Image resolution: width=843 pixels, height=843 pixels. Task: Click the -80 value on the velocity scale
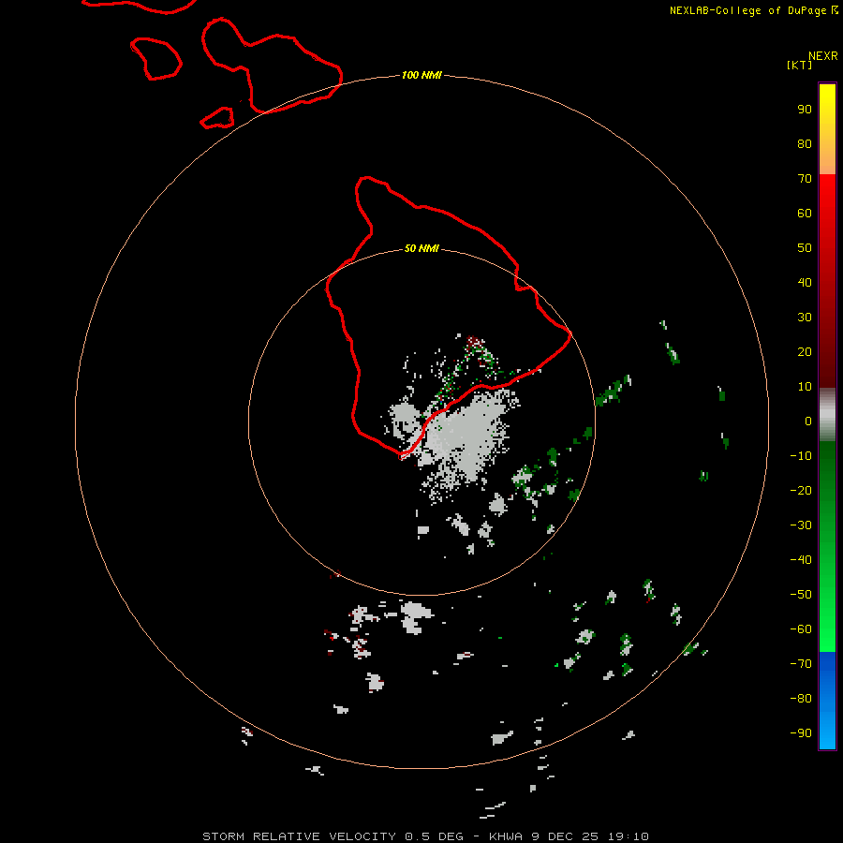(801, 699)
